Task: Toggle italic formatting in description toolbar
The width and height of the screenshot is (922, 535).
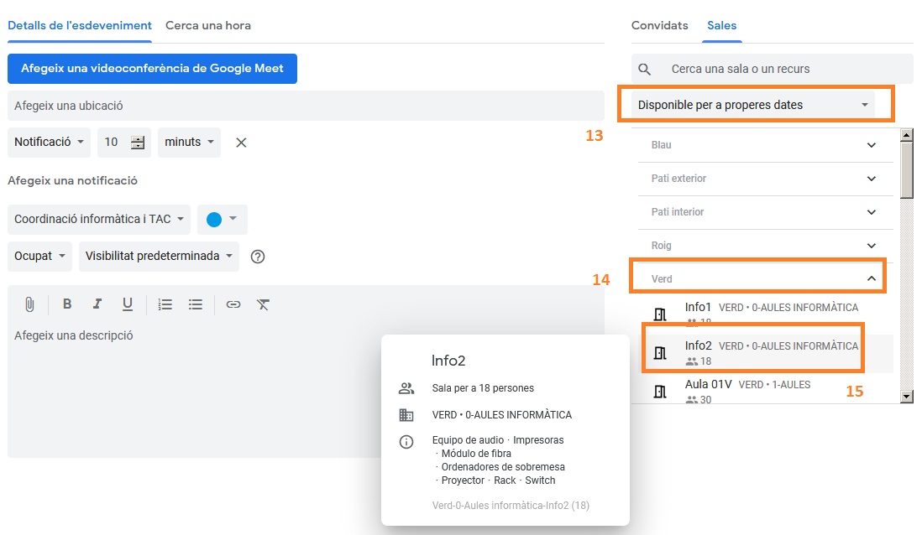Action: (97, 304)
